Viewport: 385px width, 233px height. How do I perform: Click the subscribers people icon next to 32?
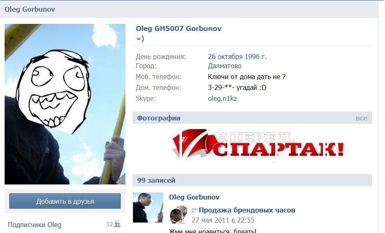coord(117,224)
